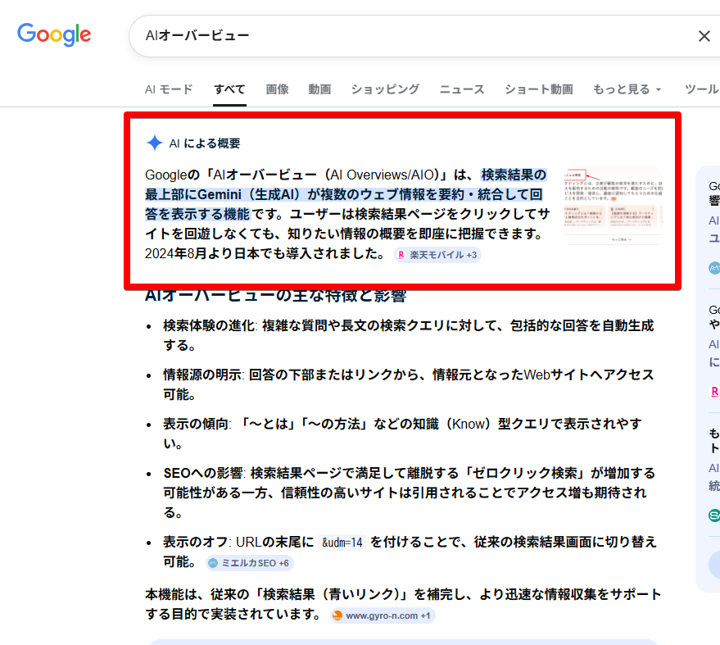Click the sentence 2024年8月より日本でも導入されました
720x645 pixels.
click(265, 253)
